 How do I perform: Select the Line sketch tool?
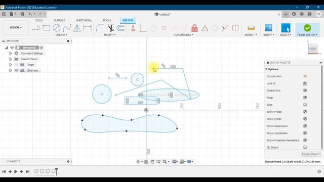point(36,28)
